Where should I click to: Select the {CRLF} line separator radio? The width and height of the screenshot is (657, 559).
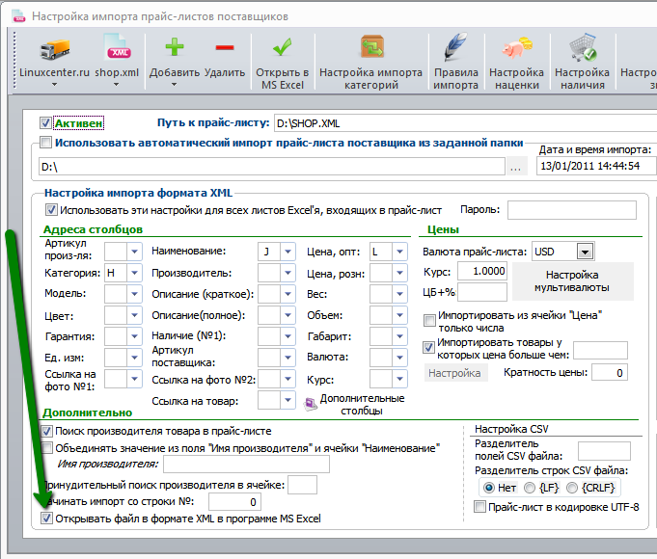572,488
